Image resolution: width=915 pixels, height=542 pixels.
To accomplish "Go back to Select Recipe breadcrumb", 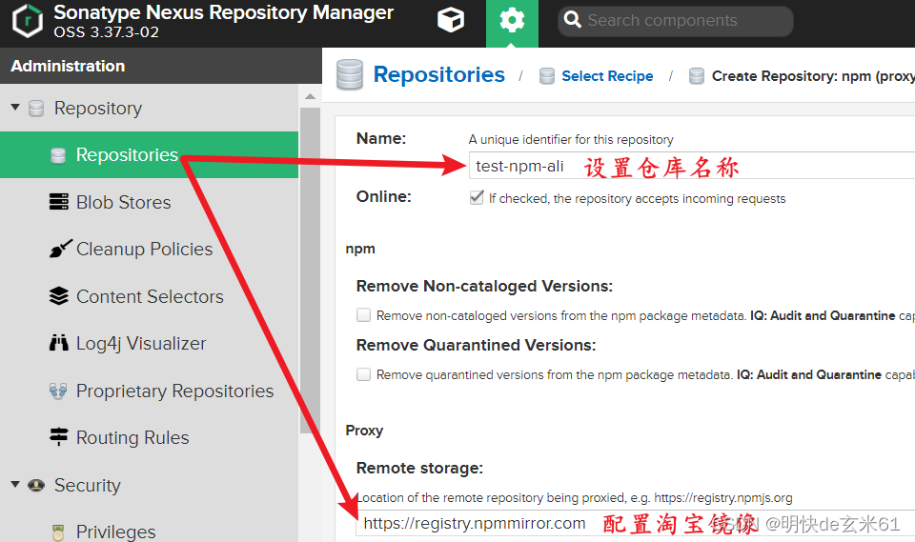I will [607, 76].
